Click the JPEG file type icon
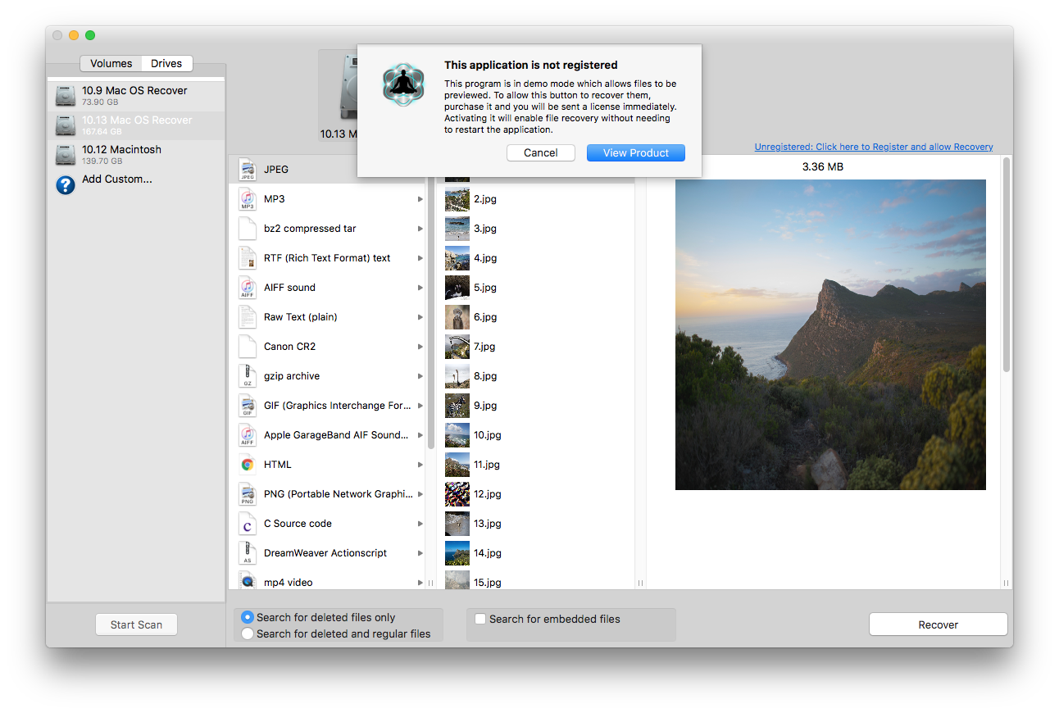Viewport: 1059px width, 713px height. click(x=248, y=170)
